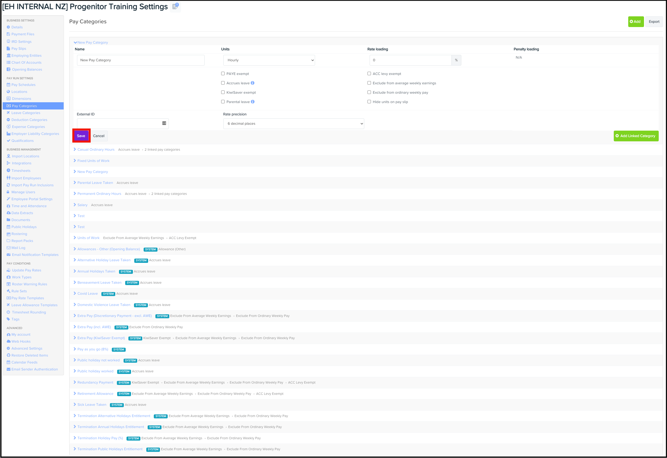
Task: Check Hide units on pay slip
Action: (369, 102)
